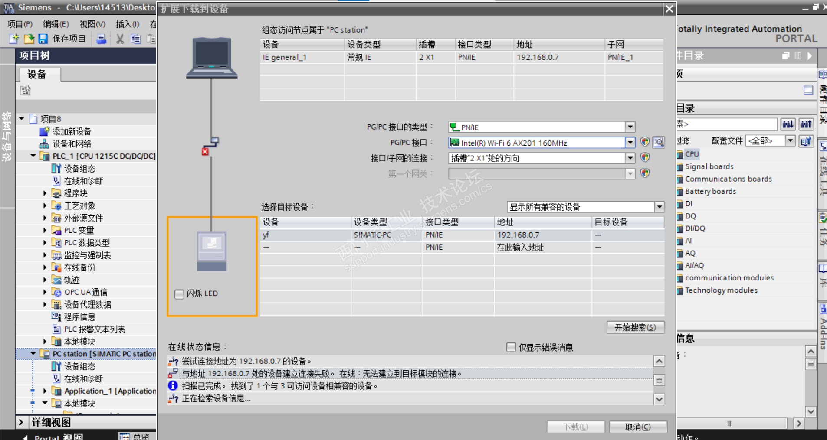
Task: Click the target SIMATIC PC device image
Action: 212,251
